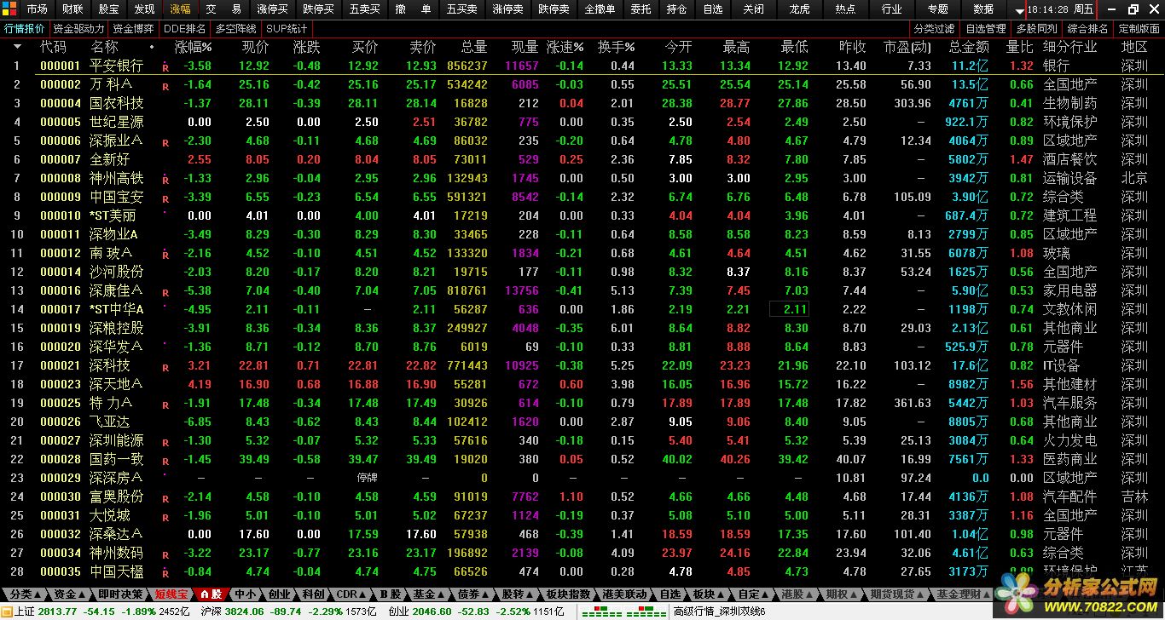
Task: Expand the 资金 bottom tab menu
Action: point(70,594)
